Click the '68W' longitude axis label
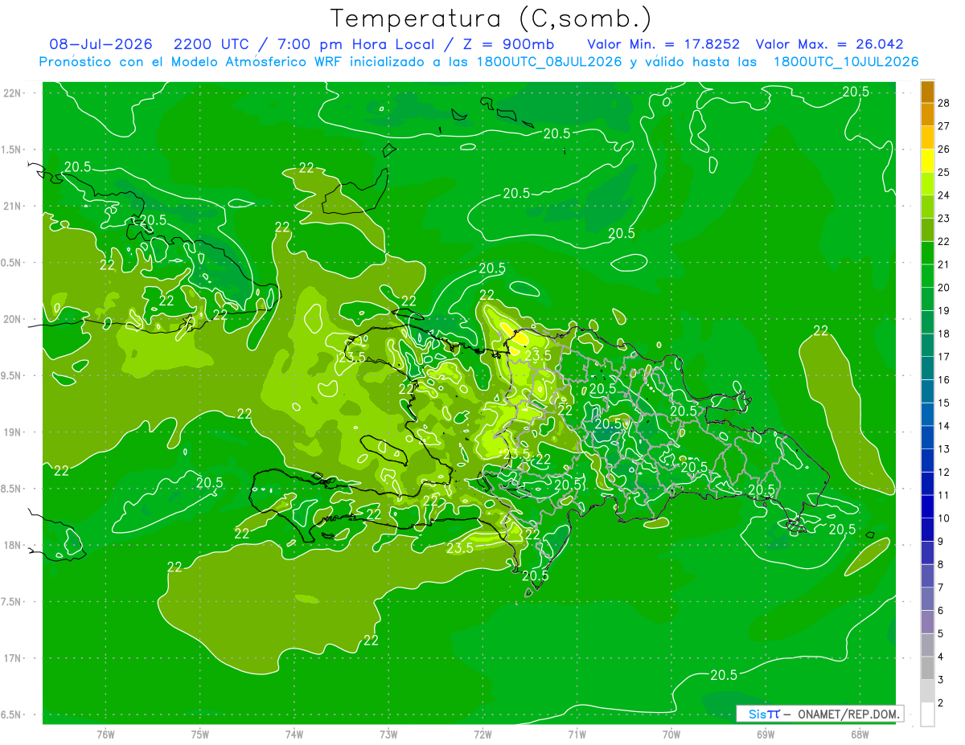Image resolution: width=965 pixels, height=745 pixels. pos(859,735)
